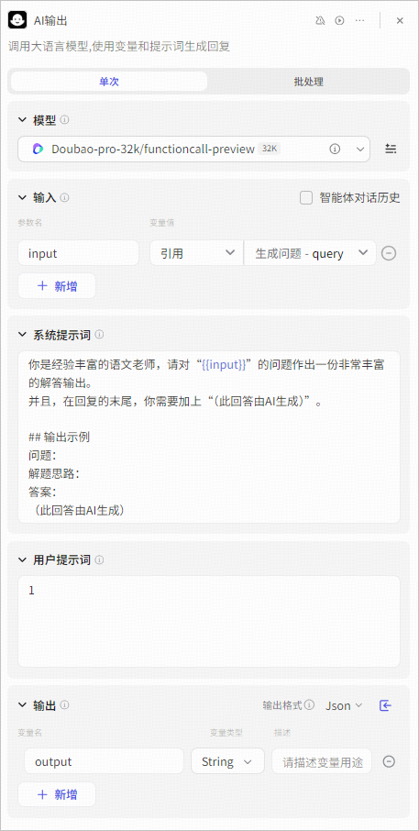Collapse the 输入 section

[x=22, y=198]
